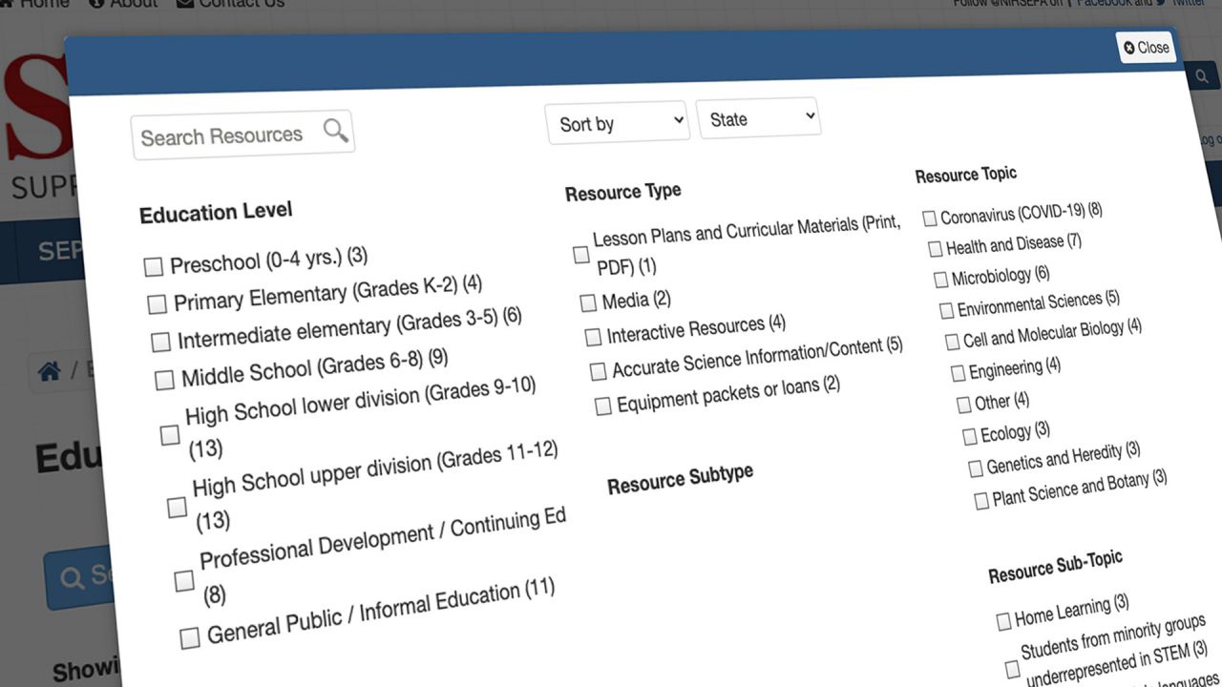This screenshot has height=687, width=1222.
Task: Close the filter dialog
Action: tap(1146, 47)
